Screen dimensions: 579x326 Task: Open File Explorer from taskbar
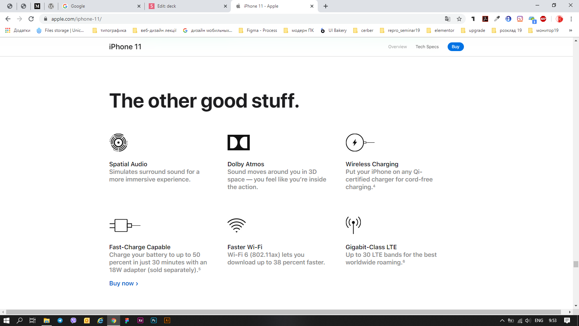pos(47,321)
